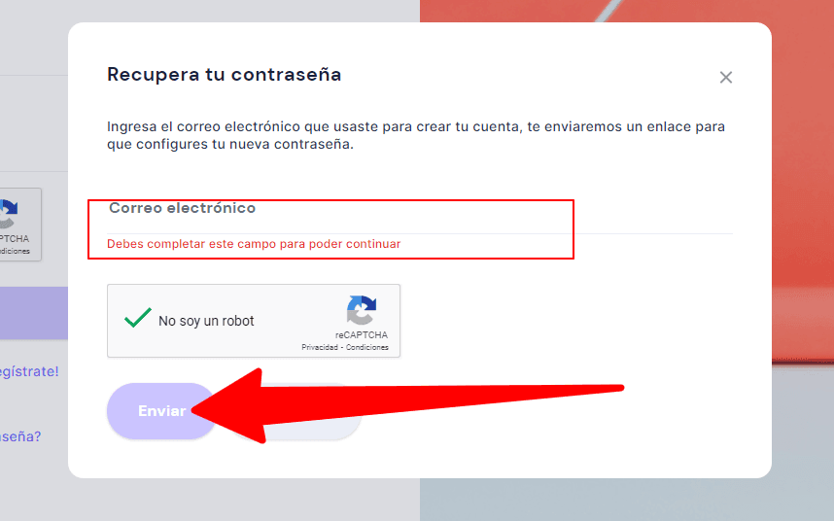Submit the form with Enviar button
Viewport: 834px width, 521px height.
click(161, 411)
